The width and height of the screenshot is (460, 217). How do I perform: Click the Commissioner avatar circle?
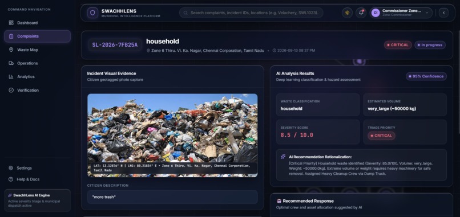[376, 13]
